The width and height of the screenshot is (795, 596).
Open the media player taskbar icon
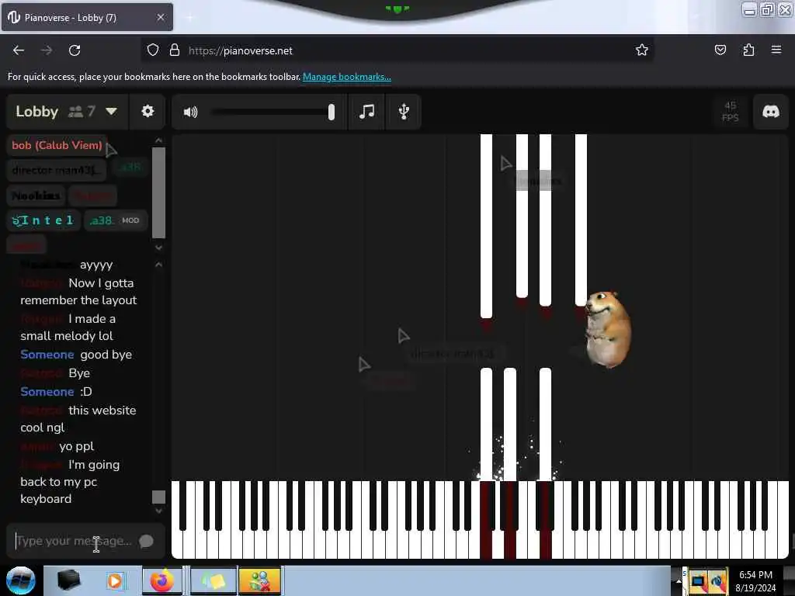pos(115,580)
